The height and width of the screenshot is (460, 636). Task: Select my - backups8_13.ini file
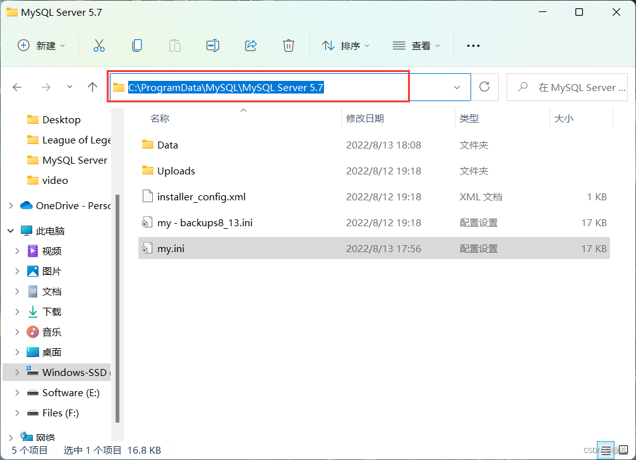374,222
